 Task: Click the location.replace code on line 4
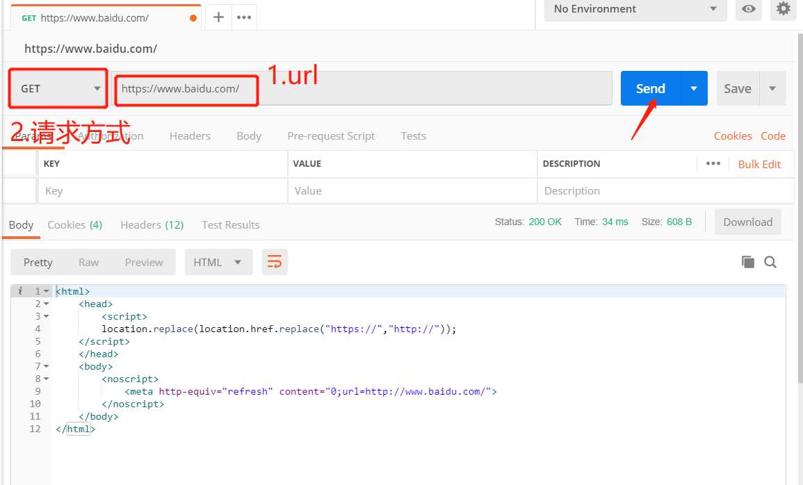coord(279,329)
